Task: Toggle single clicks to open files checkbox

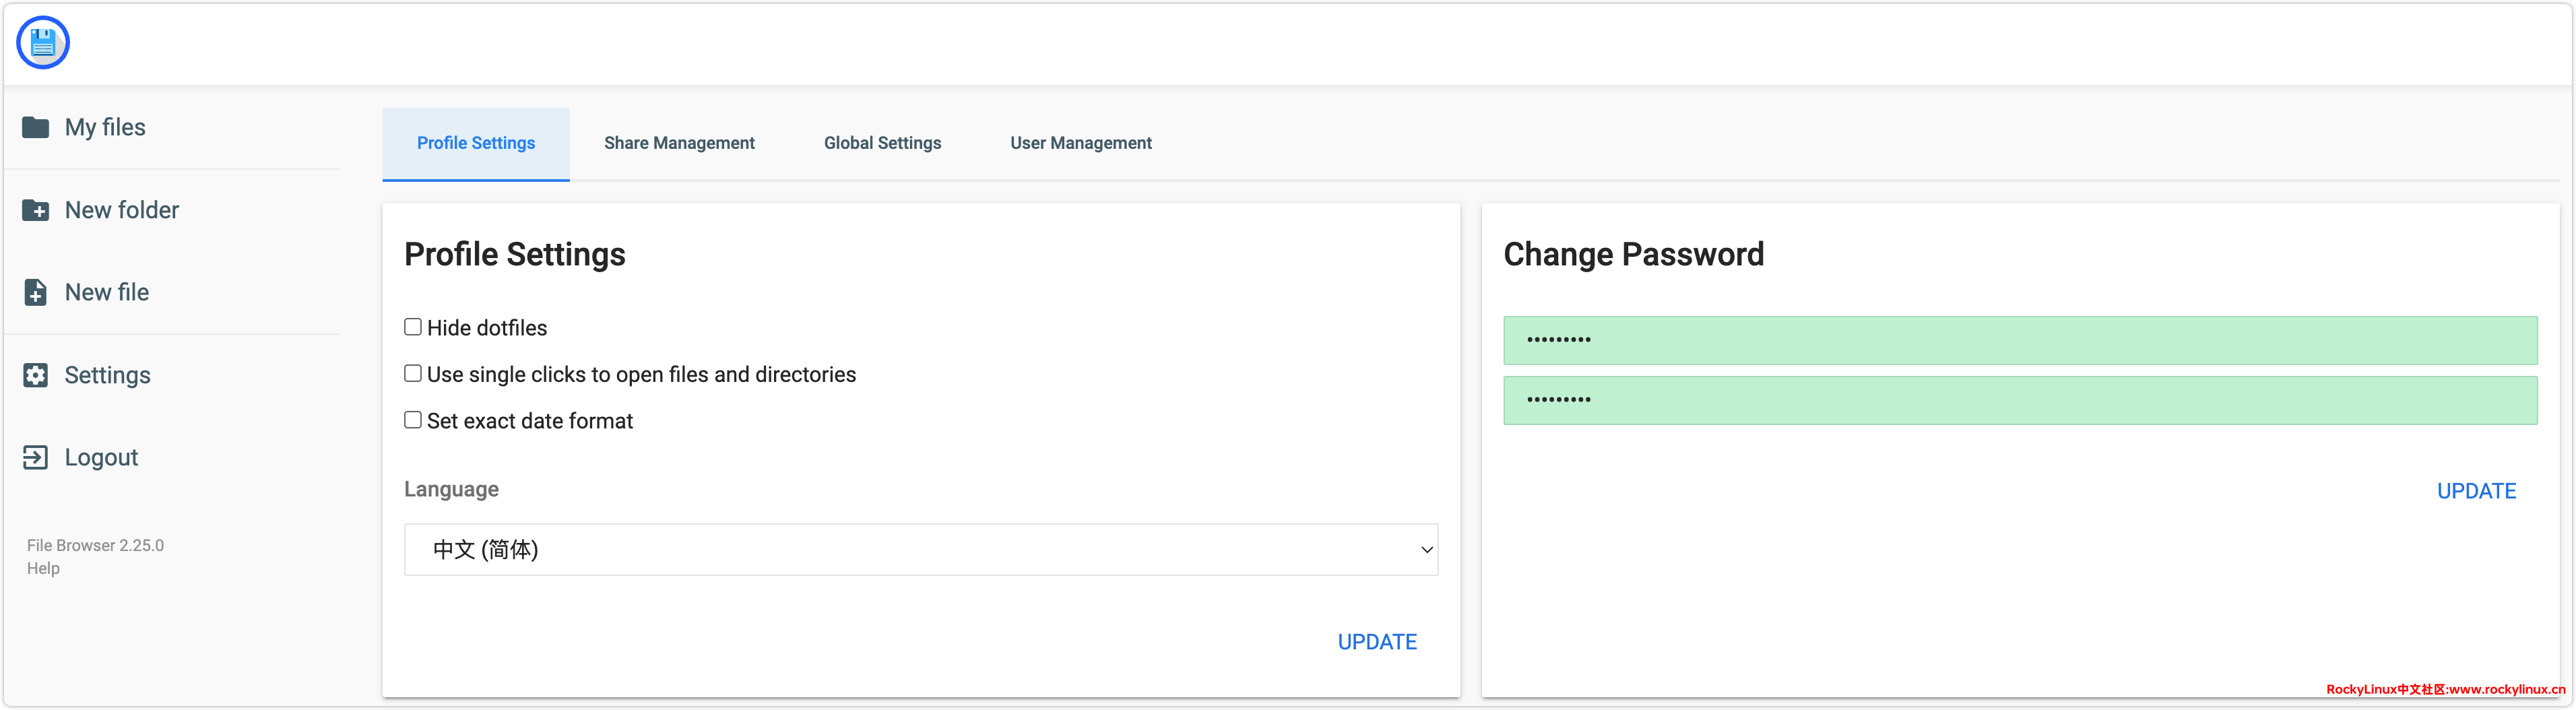Action: [413, 373]
